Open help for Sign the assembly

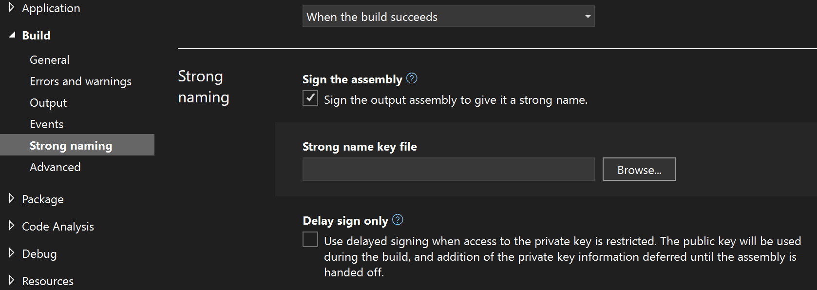[412, 78]
